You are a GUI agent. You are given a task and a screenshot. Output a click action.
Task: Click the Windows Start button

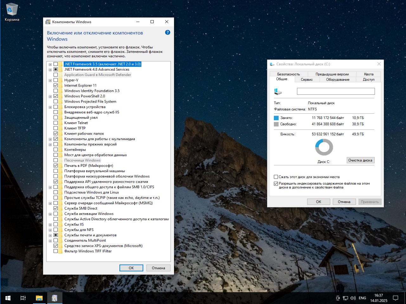8,298
